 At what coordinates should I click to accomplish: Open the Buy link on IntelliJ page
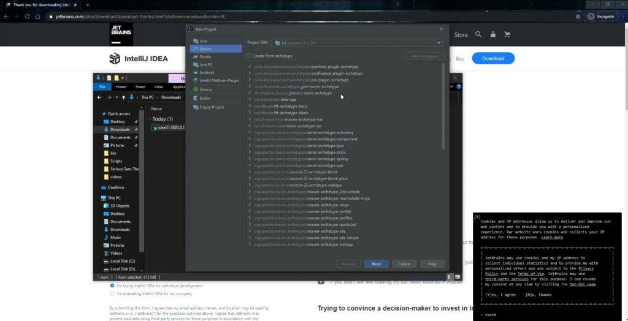point(460,59)
